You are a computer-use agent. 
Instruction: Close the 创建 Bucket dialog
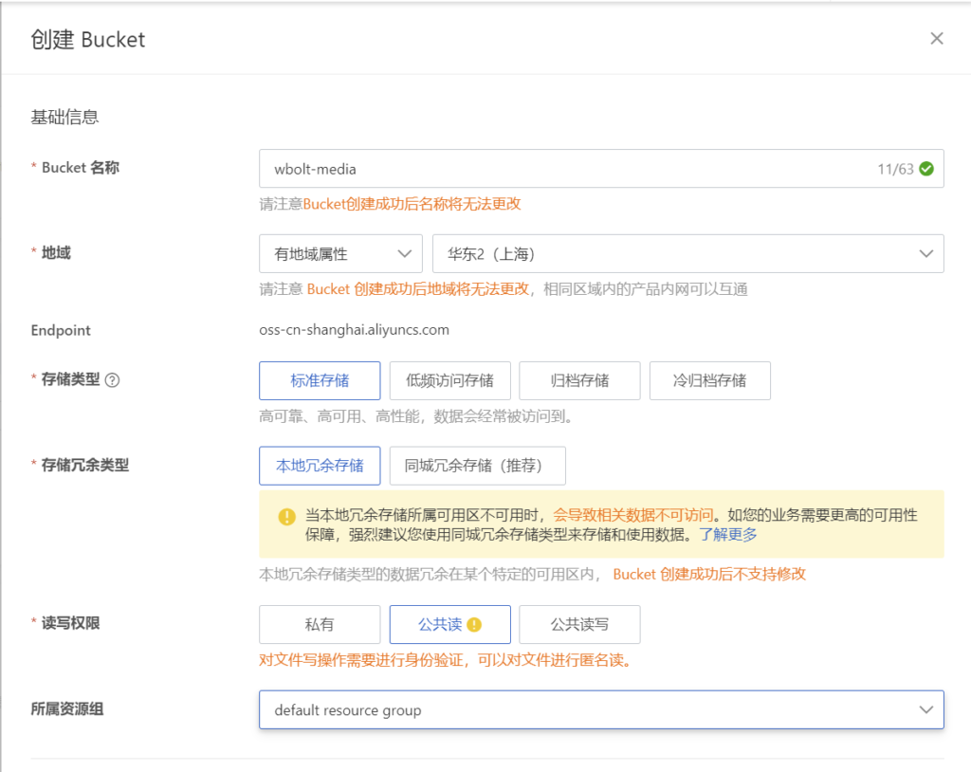pos(937,39)
